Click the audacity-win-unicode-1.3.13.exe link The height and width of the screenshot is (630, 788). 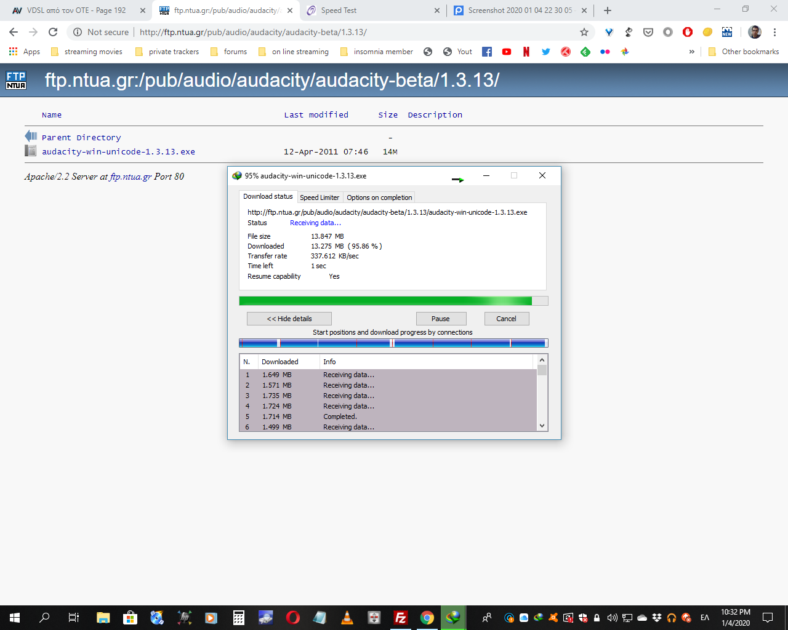point(118,151)
